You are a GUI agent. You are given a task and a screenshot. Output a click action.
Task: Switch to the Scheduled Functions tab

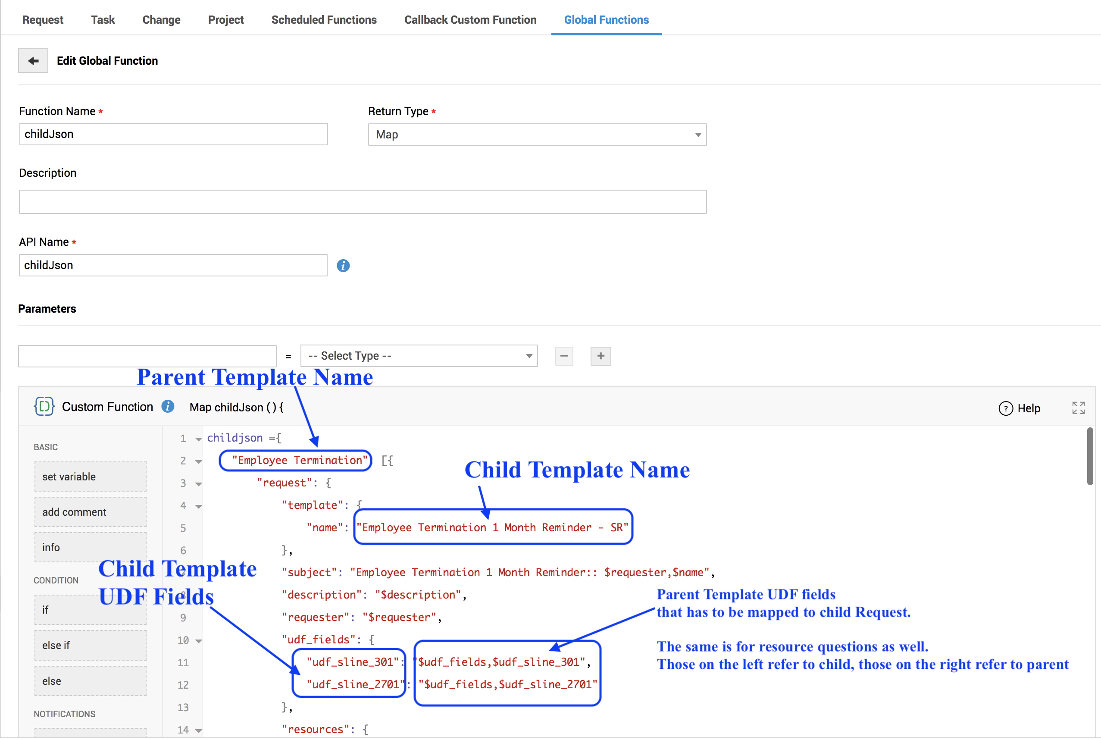tap(324, 20)
